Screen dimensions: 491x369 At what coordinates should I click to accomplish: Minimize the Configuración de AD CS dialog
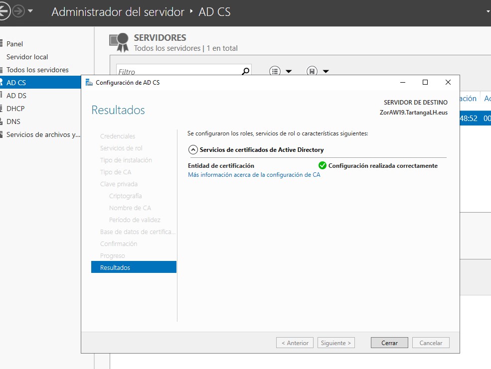403,82
